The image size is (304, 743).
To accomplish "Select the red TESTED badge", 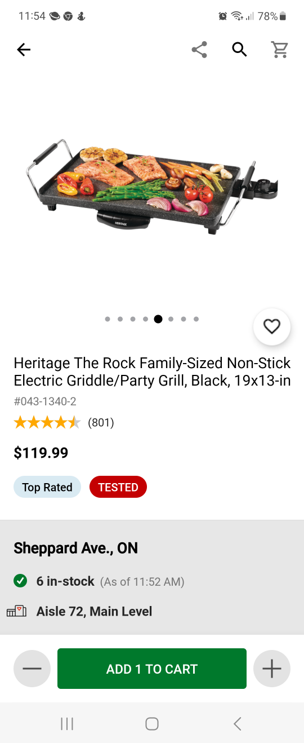I will pyautogui.click(x=118, y=487).
